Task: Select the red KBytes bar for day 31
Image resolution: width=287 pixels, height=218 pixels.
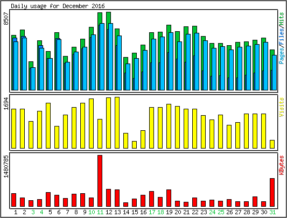Action: click(272, 192)
